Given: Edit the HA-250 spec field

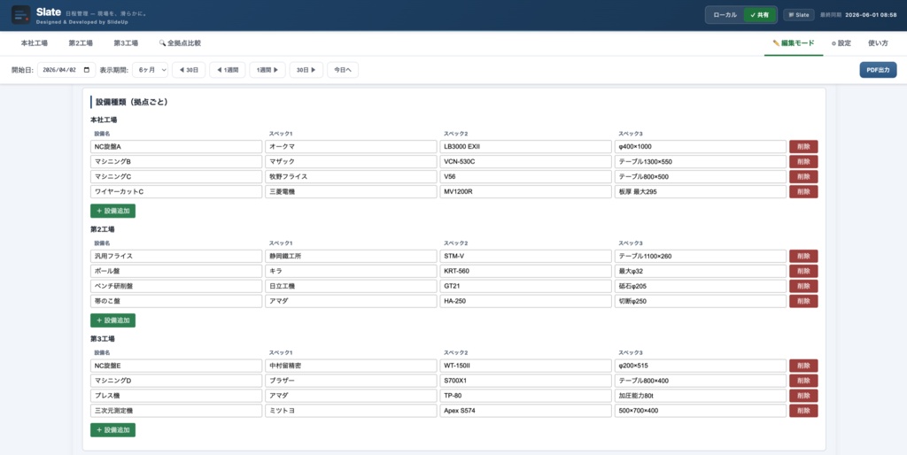Looking at the screenshot, I should point(526,301).
